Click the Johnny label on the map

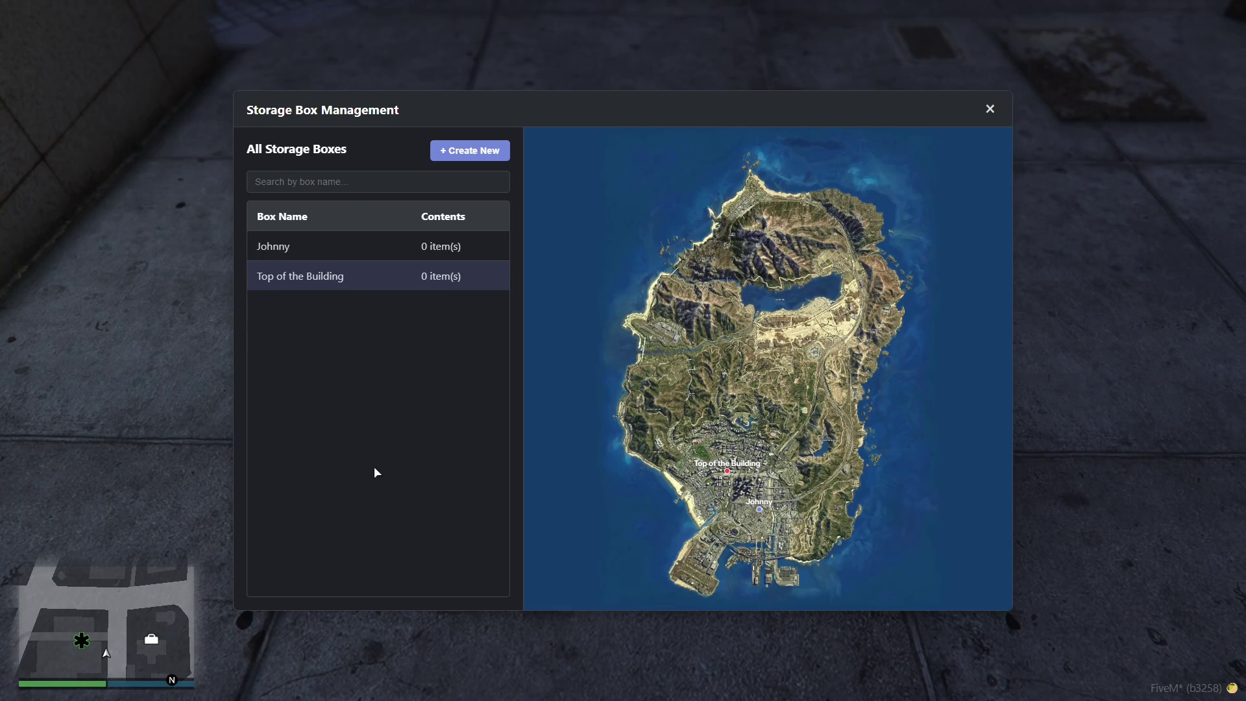[x=759, y=502]
